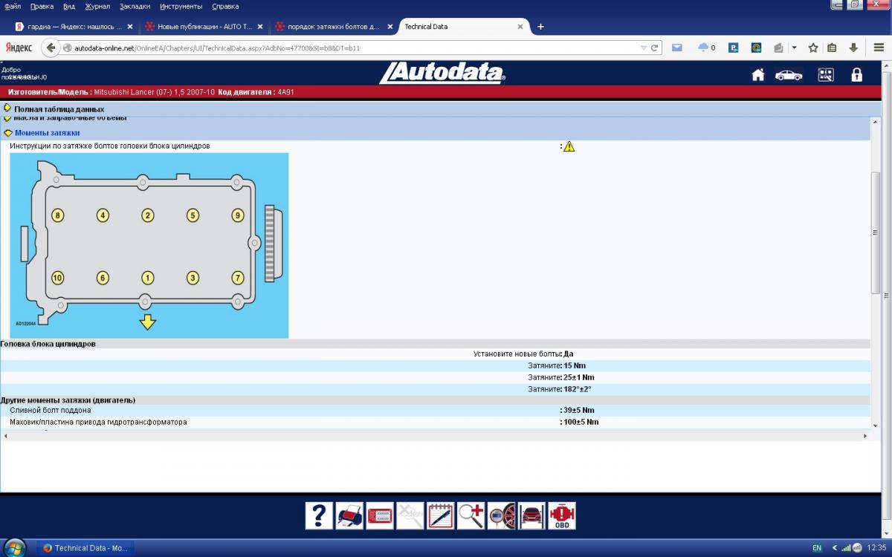This screenshot has width=892, height=557.
Task: Open the module grid icon in header
Action: coord(826,74)
